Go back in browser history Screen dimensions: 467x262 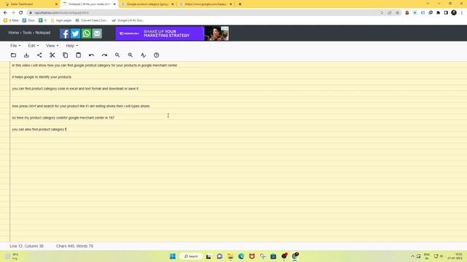(x=5, y=13)
